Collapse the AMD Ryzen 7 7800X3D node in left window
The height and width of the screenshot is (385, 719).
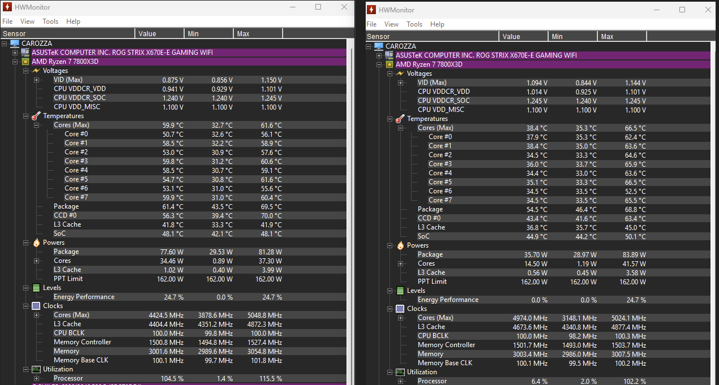[x=15, y=62]
